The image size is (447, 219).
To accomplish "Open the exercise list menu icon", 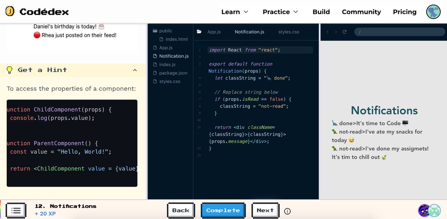I will [16, 210].
